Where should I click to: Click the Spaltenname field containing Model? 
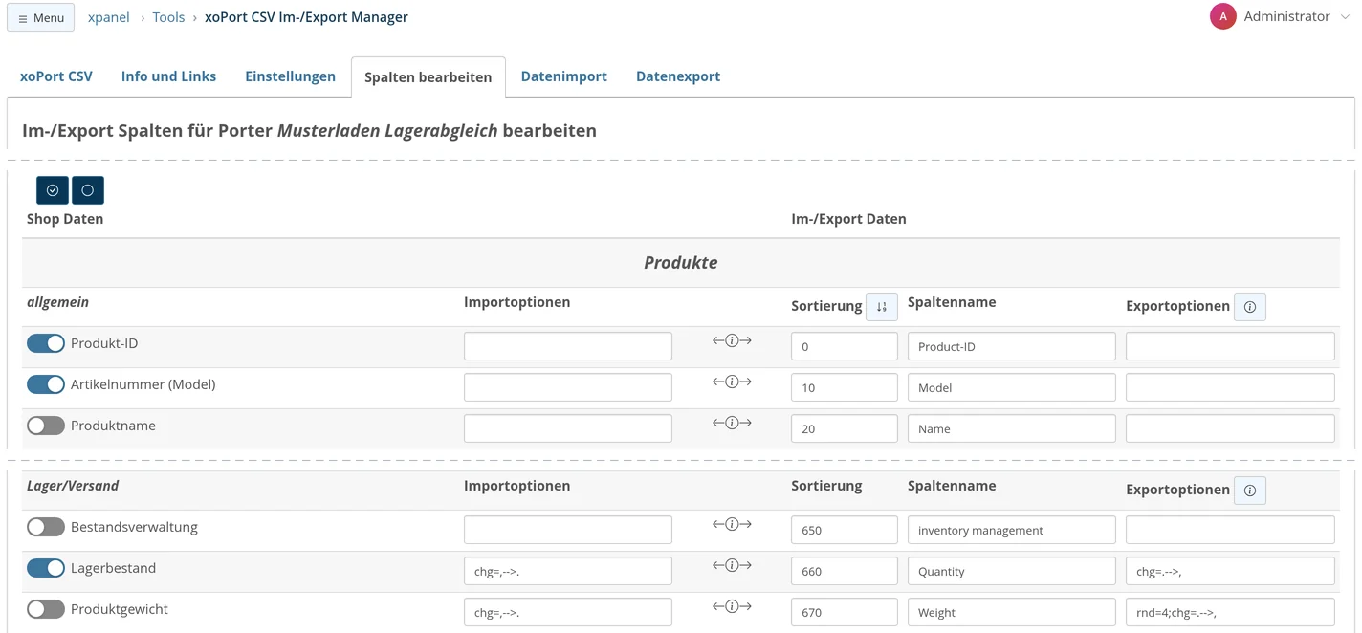1012,387
